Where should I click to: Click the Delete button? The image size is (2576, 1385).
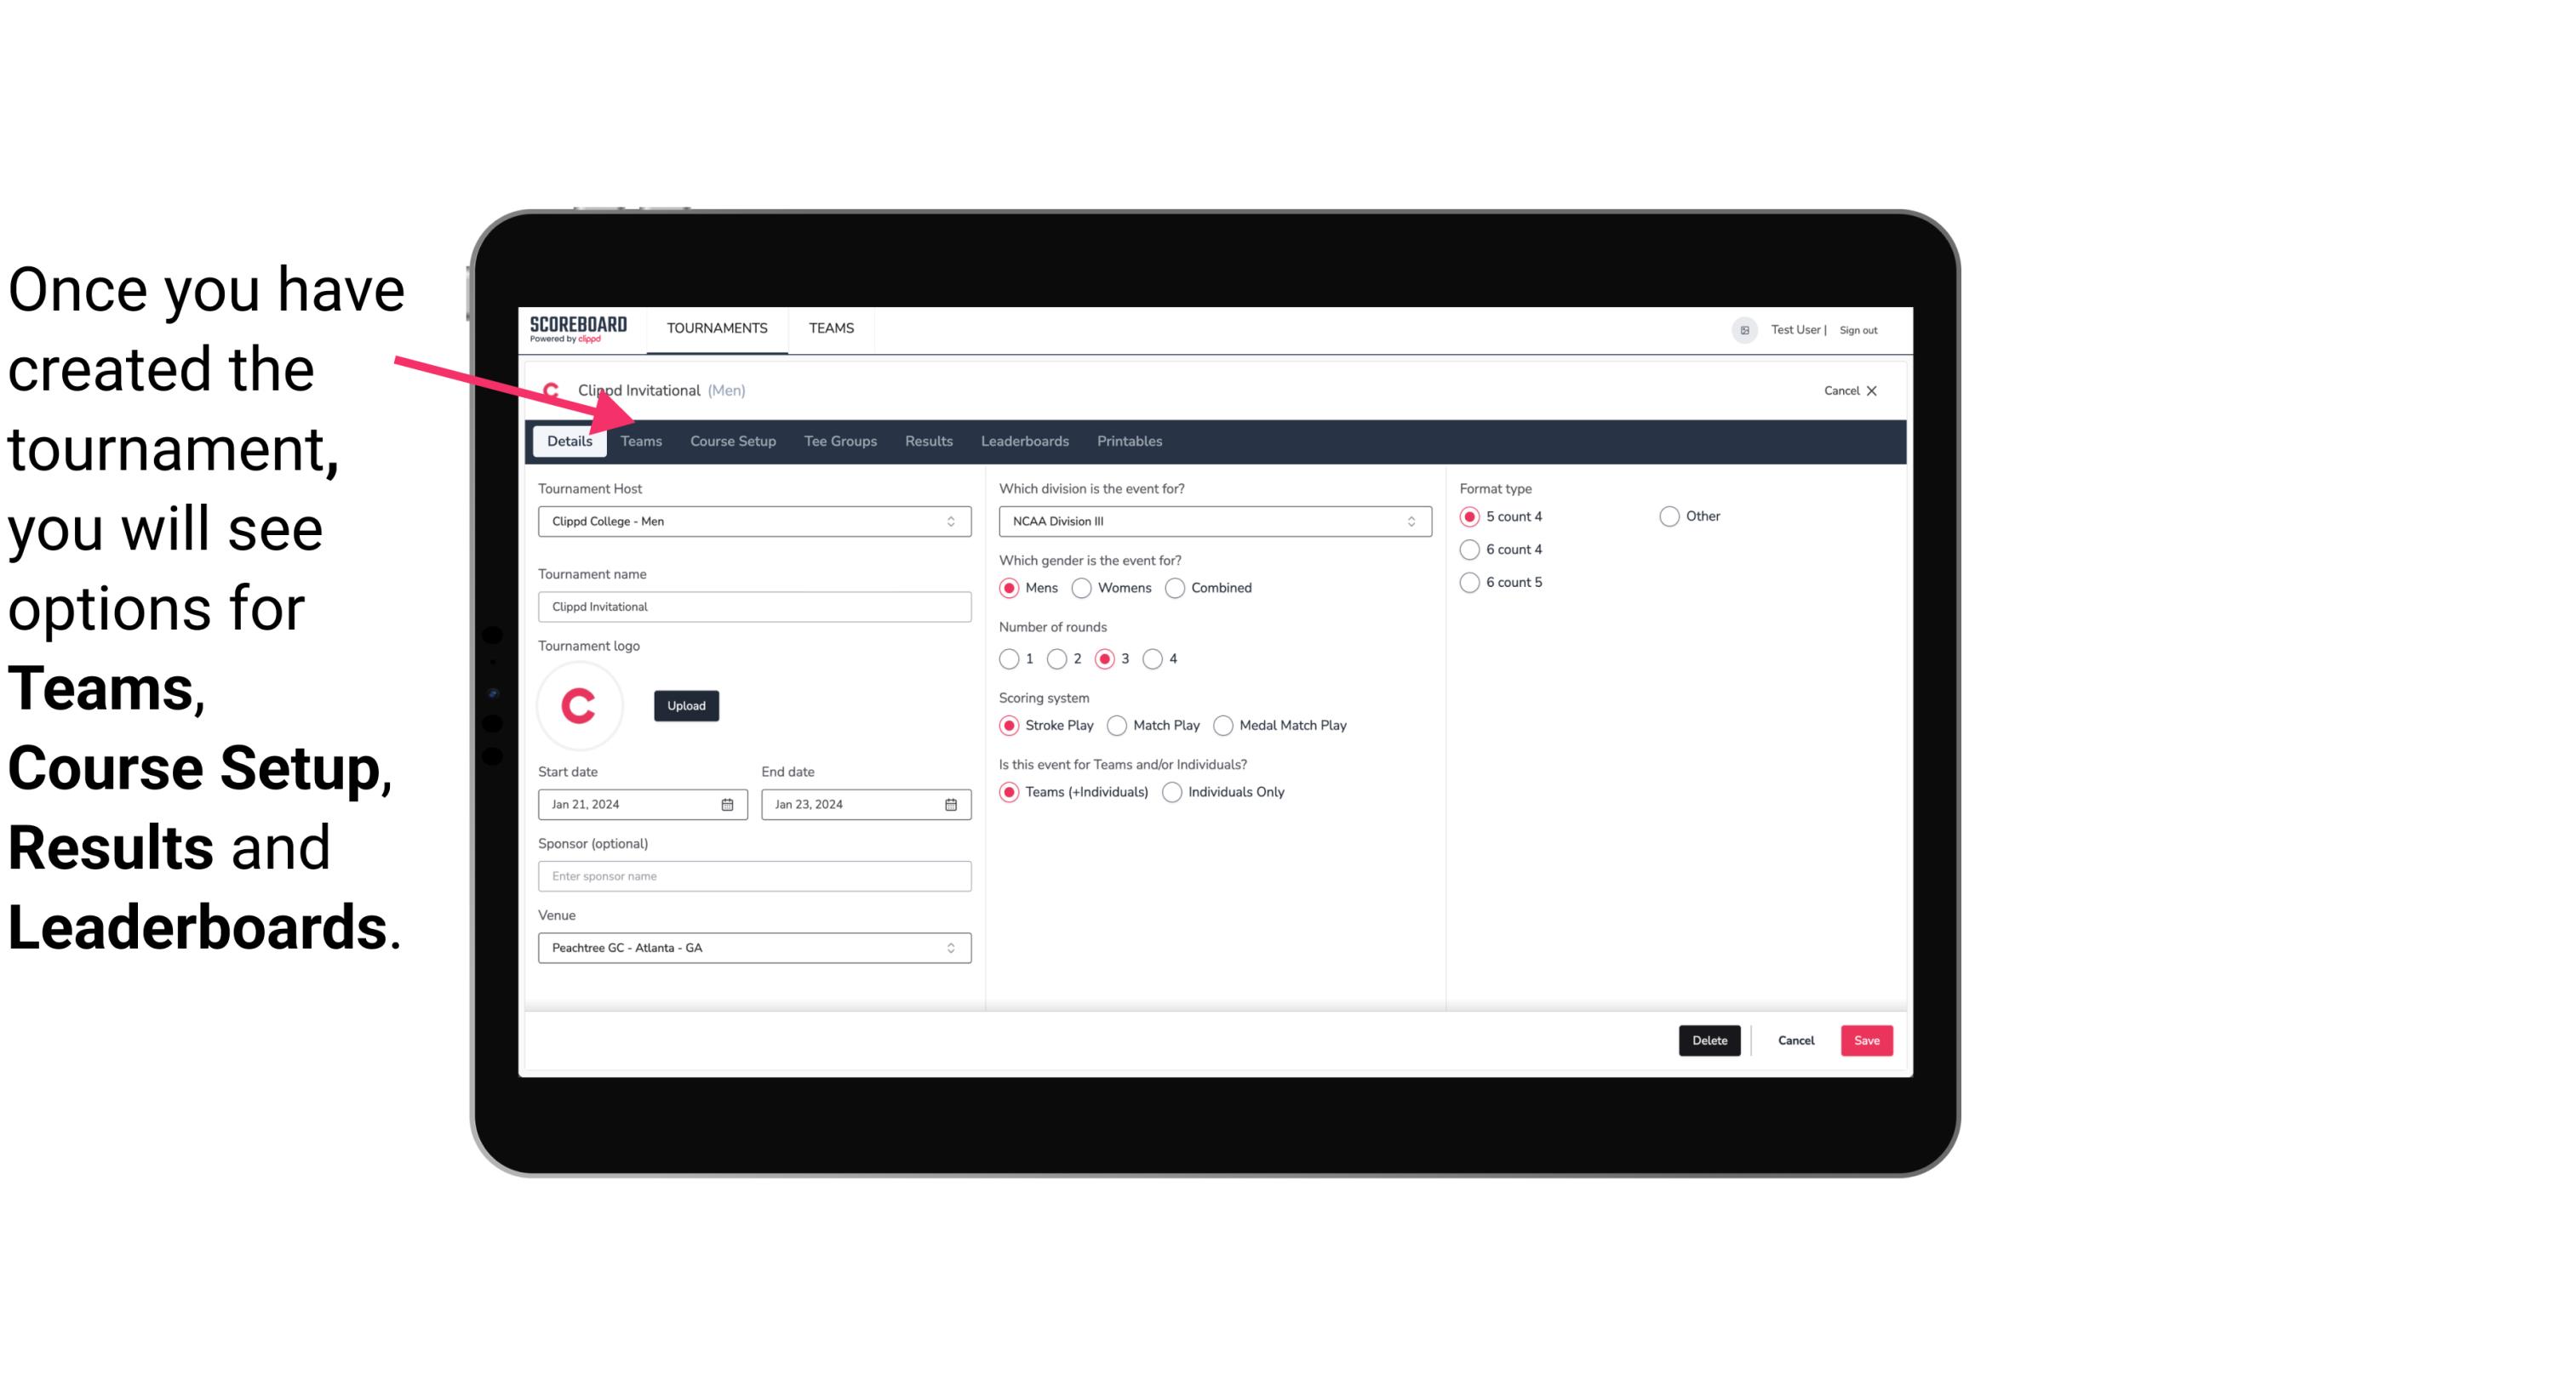click(1708, 1040)
